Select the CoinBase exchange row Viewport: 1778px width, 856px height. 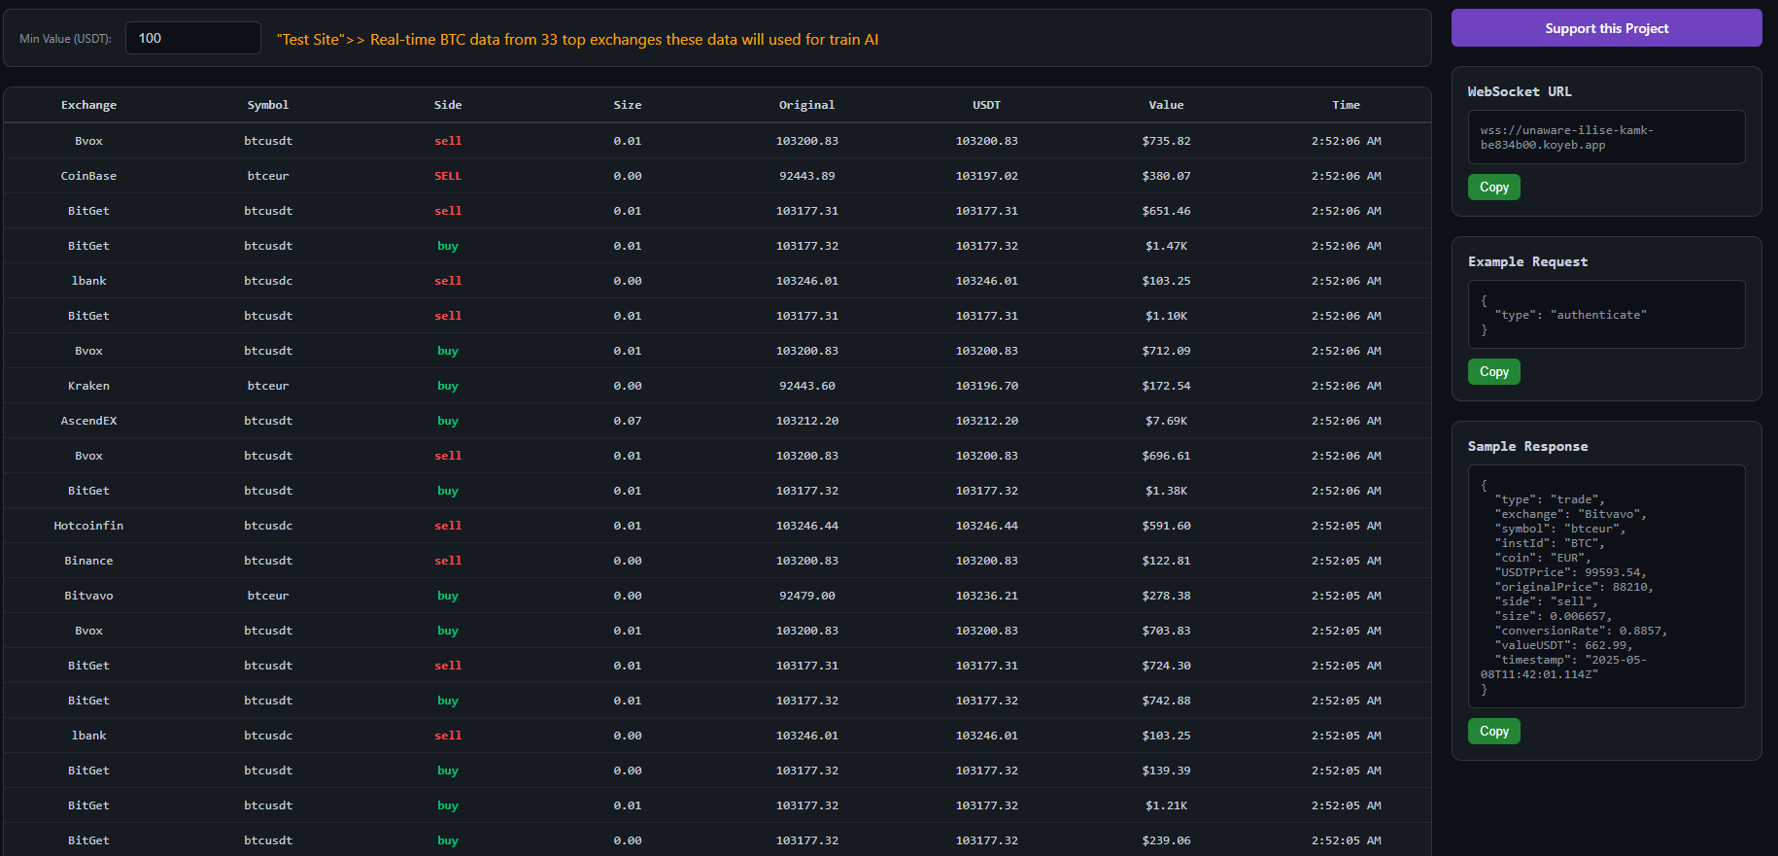click(88, 176)
